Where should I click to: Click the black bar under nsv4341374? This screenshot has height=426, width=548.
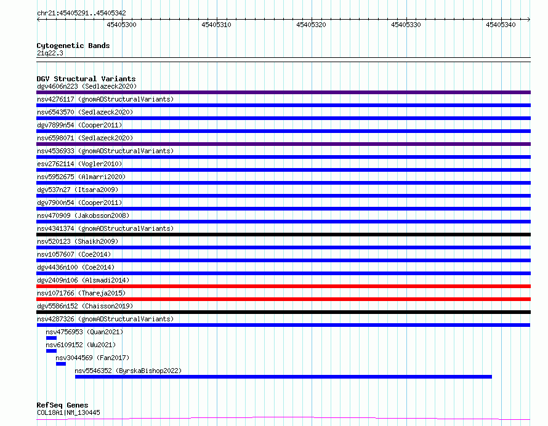click(283, 235)
